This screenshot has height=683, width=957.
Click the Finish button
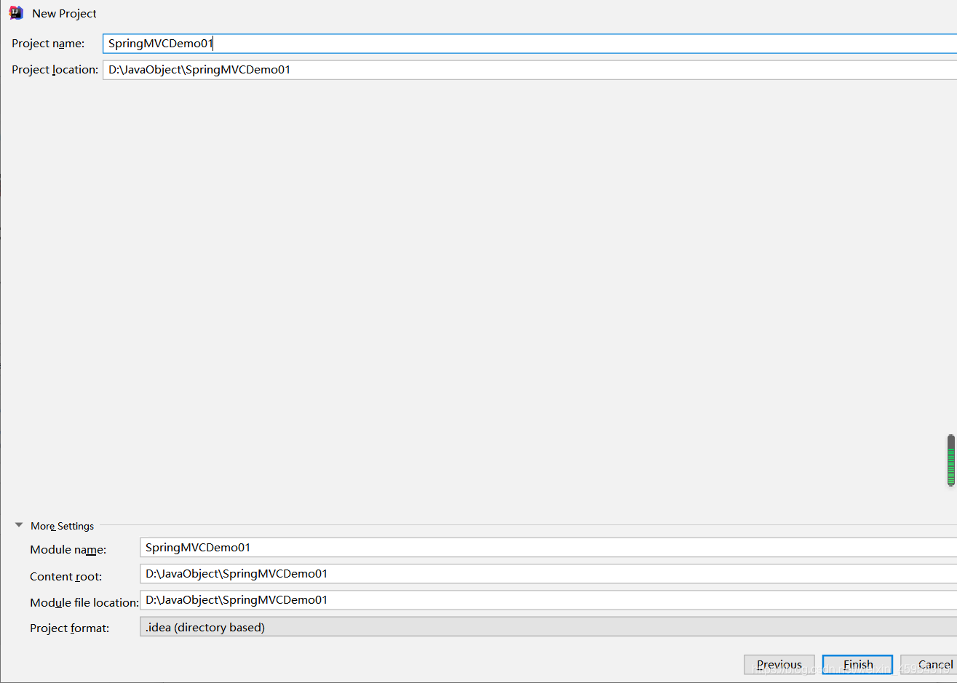coord(858,665)
